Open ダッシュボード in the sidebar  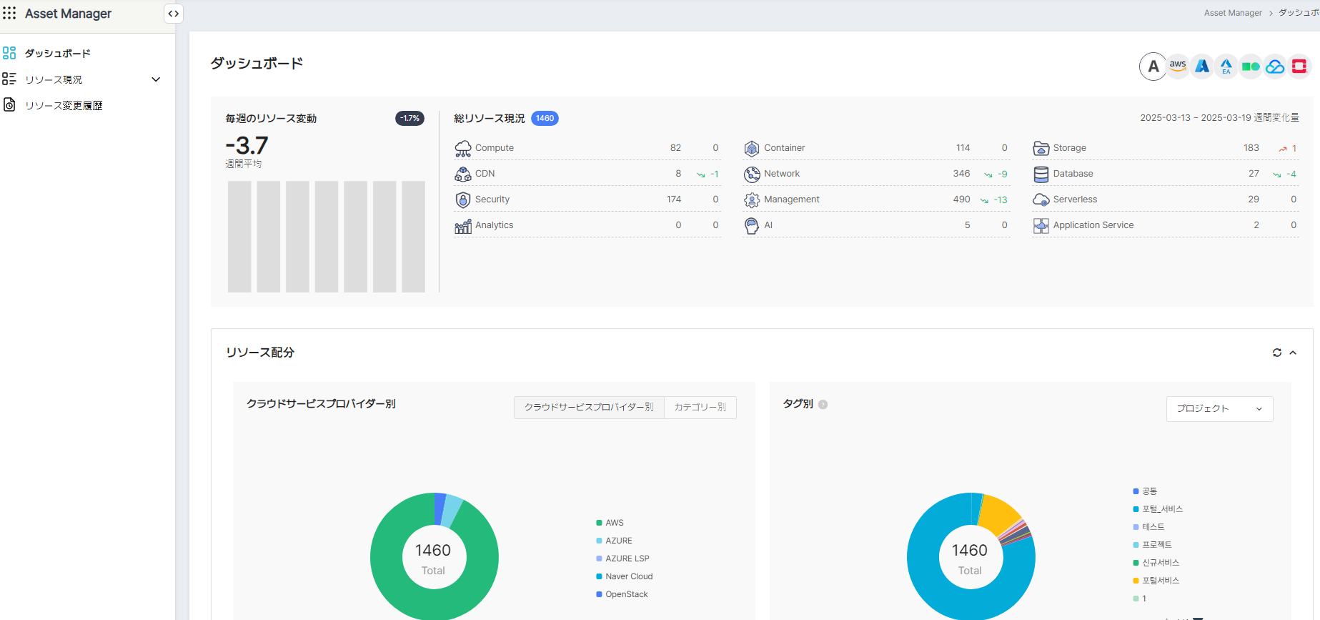point(58,53)
